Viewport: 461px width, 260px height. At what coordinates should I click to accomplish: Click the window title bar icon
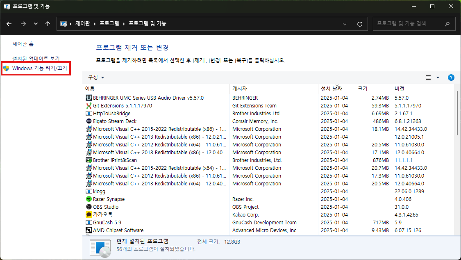point(7,6)
